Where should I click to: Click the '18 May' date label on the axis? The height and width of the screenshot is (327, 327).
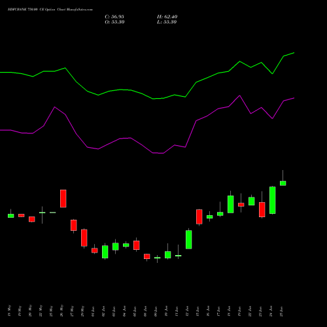(x=9, y=311)
